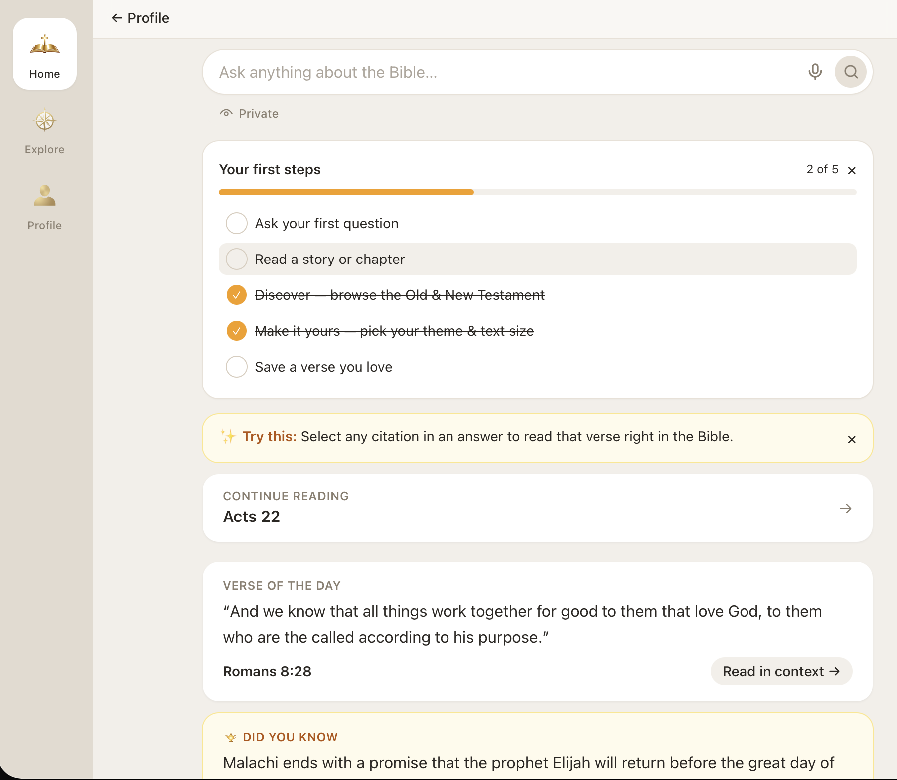The width and height of the screenshot is (897, 780).
Task: Close the Try this tip banner
Action: click(852, 439)
